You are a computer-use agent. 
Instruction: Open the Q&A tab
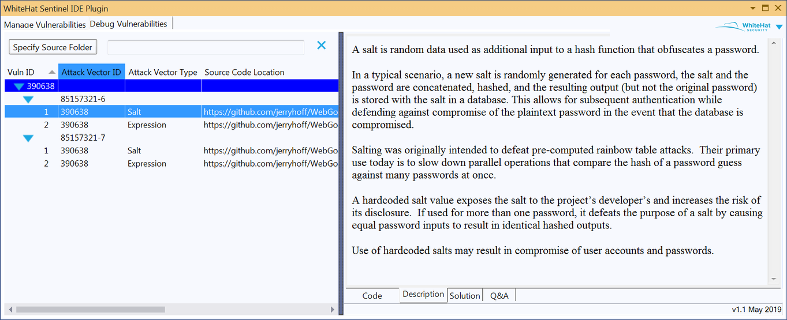(x=499, y=296)
